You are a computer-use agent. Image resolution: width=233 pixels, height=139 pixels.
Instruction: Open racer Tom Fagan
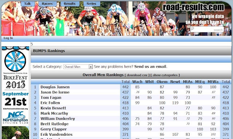[x=51, y=98]
